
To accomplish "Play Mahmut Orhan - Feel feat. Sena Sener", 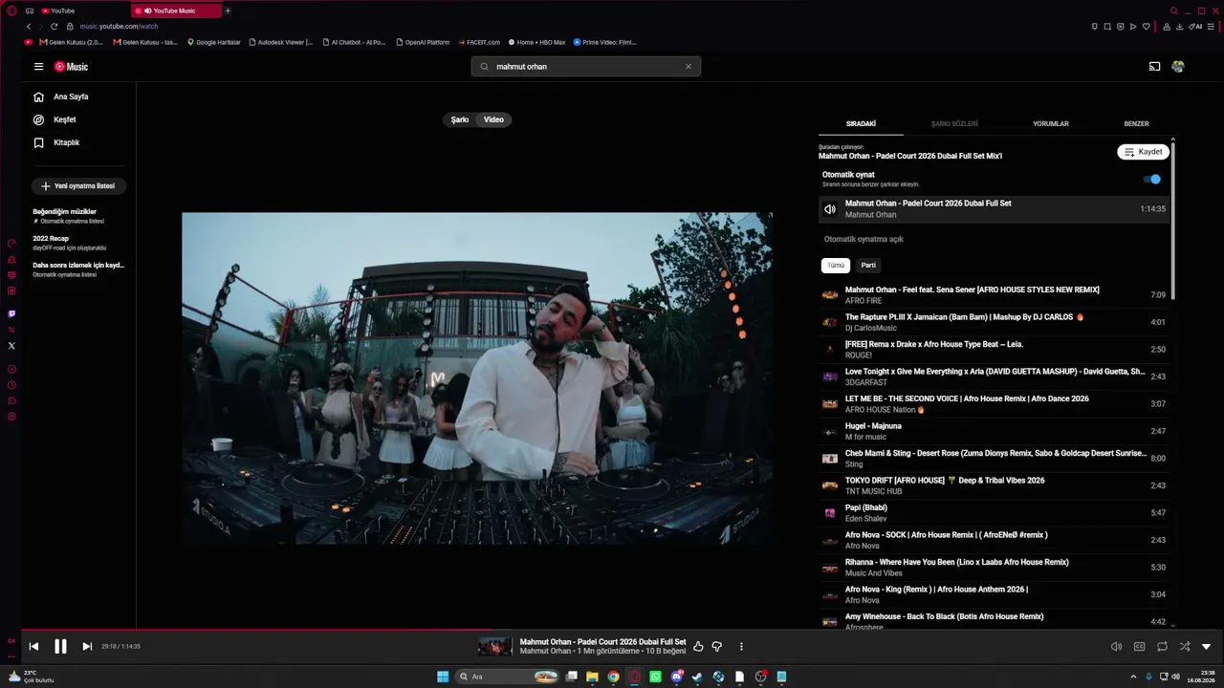I will [x=994, y=295].
